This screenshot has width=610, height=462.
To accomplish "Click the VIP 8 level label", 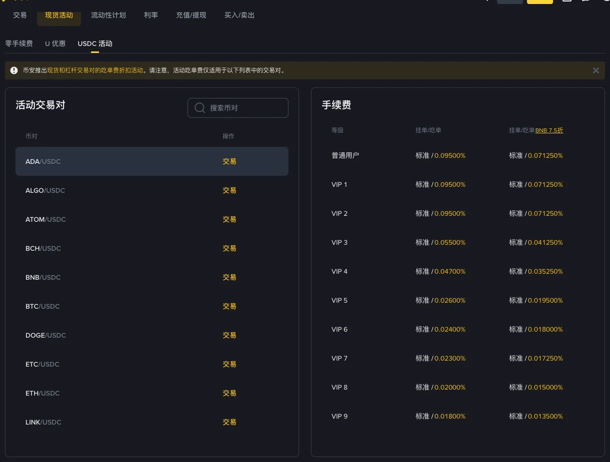I will (339, 387).
